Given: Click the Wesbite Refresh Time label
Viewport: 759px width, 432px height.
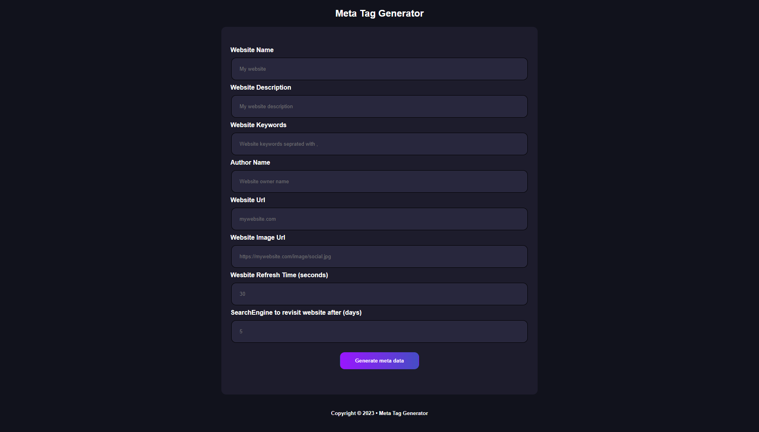Looking at the screenshot, I should pos(279,275).
